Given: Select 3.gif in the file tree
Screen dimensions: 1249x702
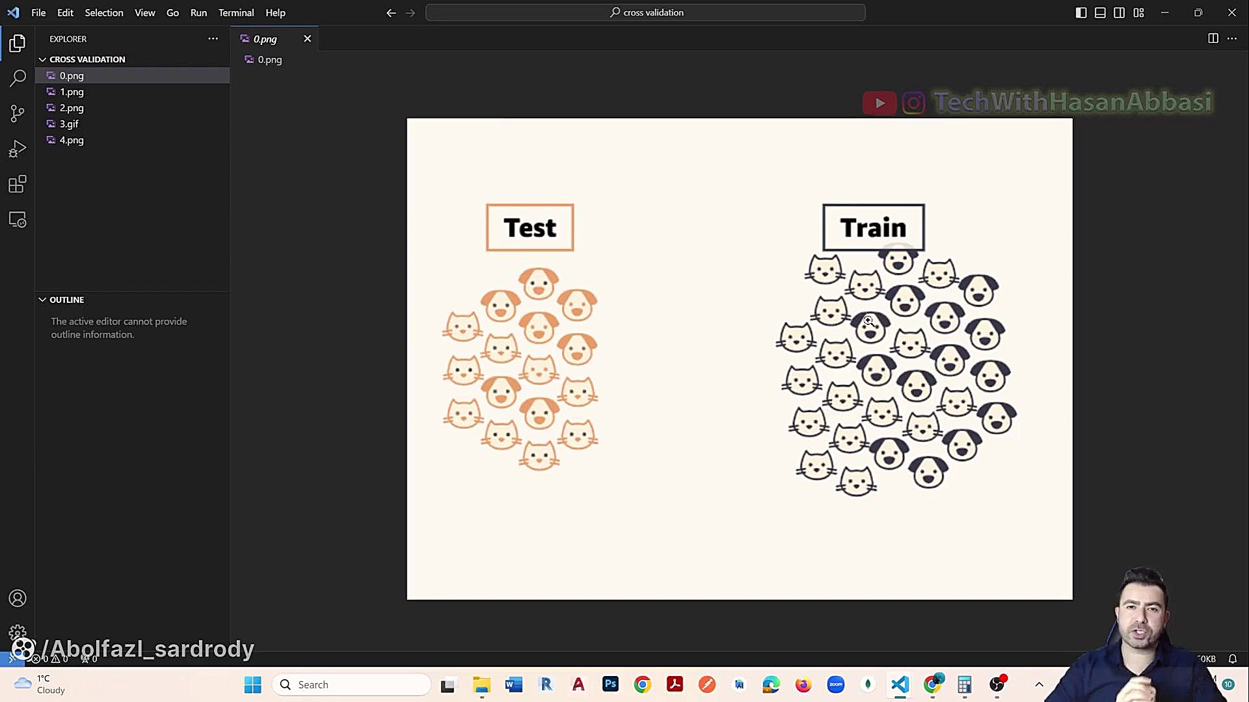Looking at the screenshot, I should pos(132,123).
